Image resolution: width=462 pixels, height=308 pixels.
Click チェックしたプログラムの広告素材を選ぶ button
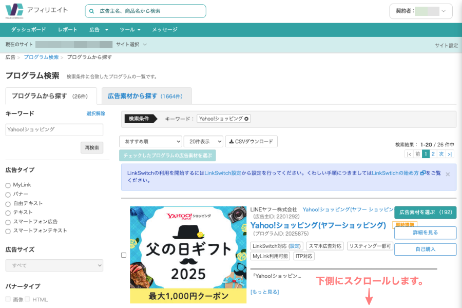pyautogui.click(x=167, y=156)
